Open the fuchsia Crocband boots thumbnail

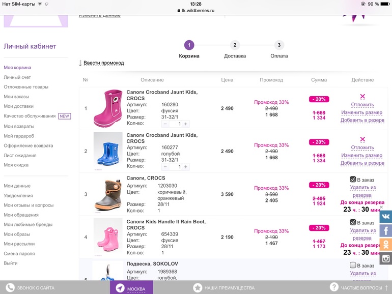click(x=108, y=108)
